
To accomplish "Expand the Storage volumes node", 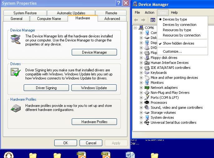I will (x=141, y=113).
